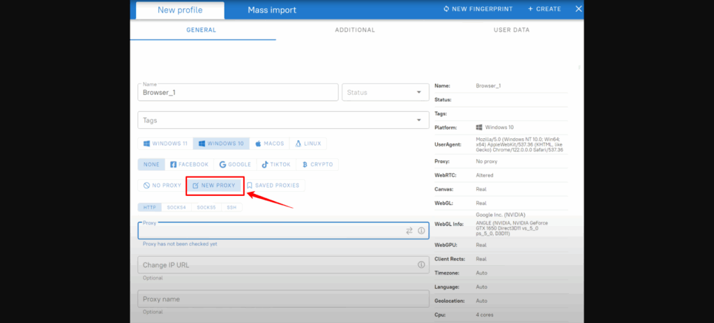Select the No Proxy option
714x323 pixels.
(x=162, y=186)
